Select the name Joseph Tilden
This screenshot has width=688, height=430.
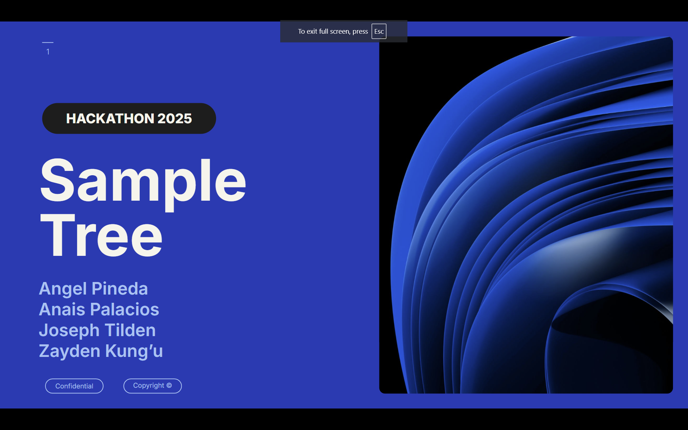click(x=97, y=330)
